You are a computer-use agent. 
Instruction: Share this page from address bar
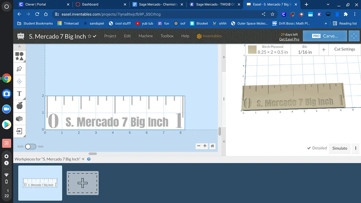[x=264, y=14]
